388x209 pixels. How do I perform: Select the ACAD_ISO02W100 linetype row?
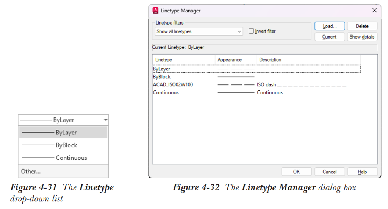pyautogui.click(x=257, y=84)
